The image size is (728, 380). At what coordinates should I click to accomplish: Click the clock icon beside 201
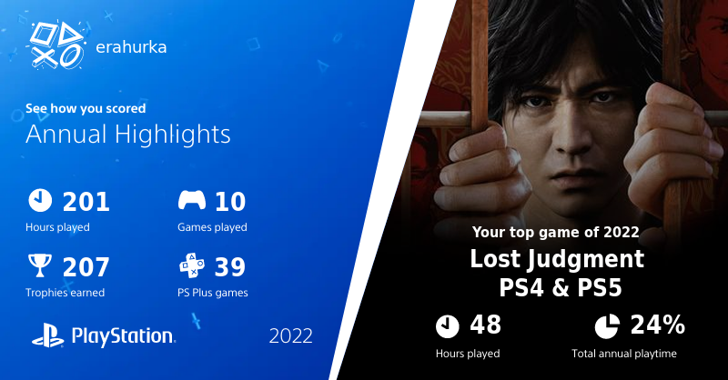click(x=39, y=201)
